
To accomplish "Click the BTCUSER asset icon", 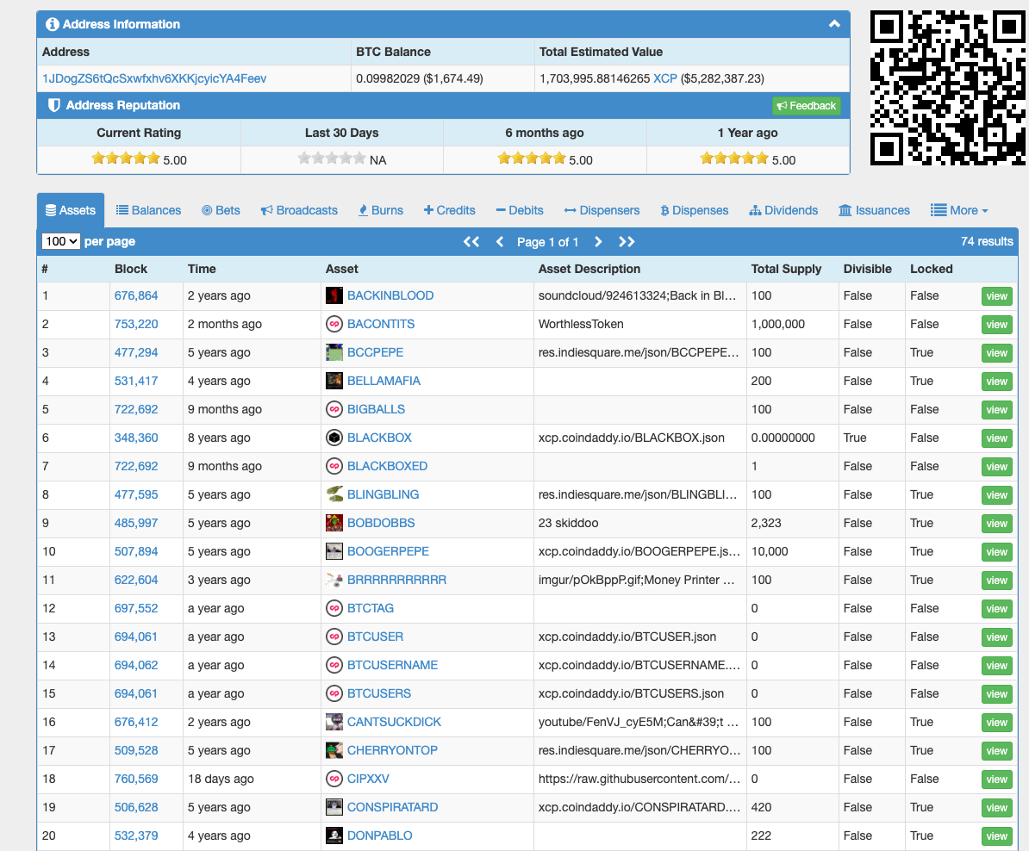I will point(334,637).
